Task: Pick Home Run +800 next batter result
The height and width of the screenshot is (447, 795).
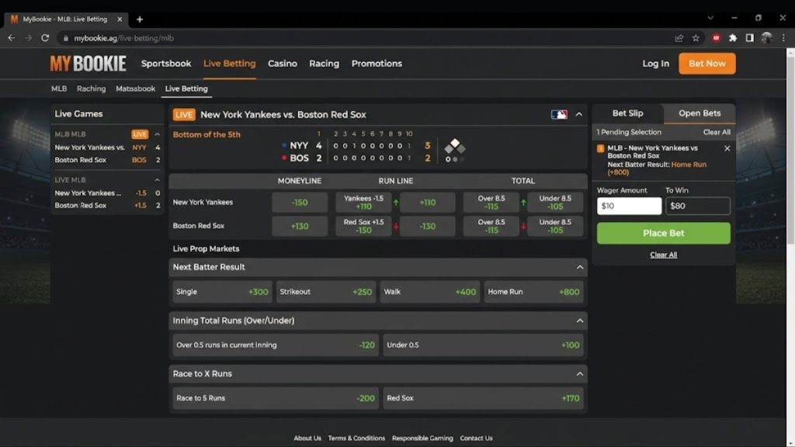Action: [x=533, y=292]
